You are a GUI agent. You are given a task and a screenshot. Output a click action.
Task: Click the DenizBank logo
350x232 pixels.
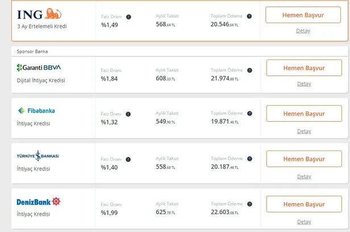[x=39, y=201]
